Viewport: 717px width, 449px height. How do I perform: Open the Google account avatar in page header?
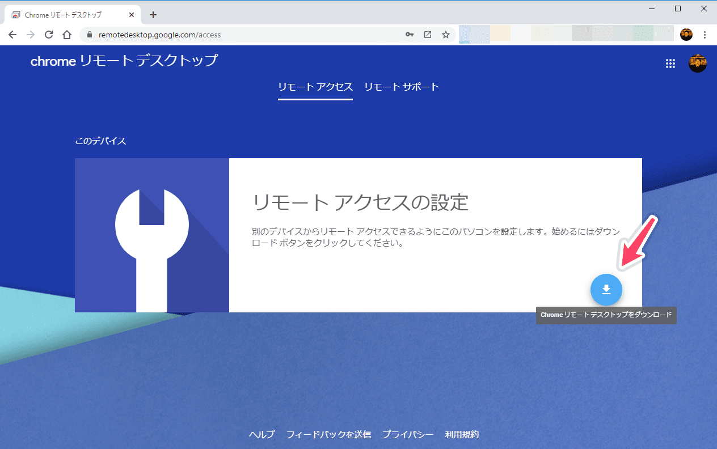tap(697, 63)
